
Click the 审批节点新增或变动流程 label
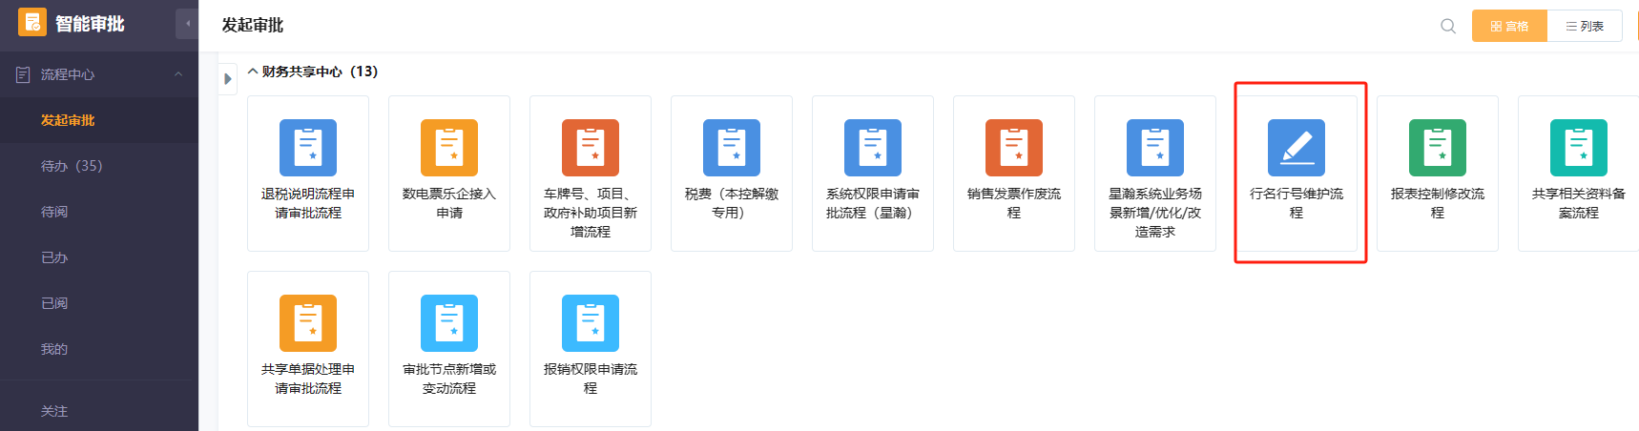point(449,379)
